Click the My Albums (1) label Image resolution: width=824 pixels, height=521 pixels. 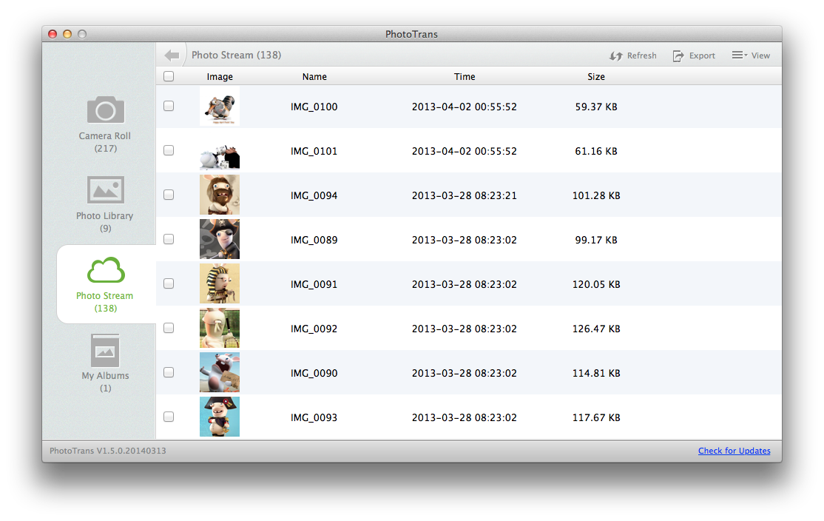pos(105,382)
